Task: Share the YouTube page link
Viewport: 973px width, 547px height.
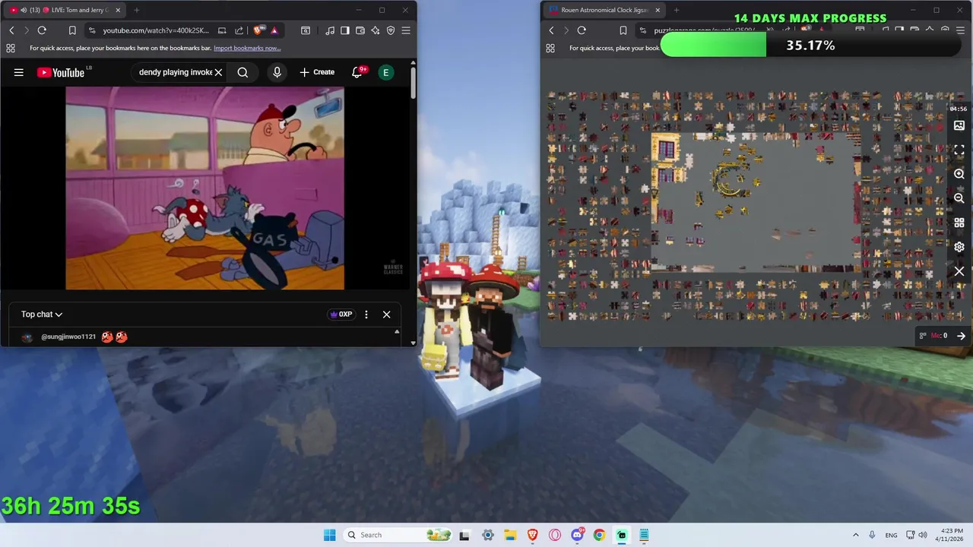Action: [239, 30]
